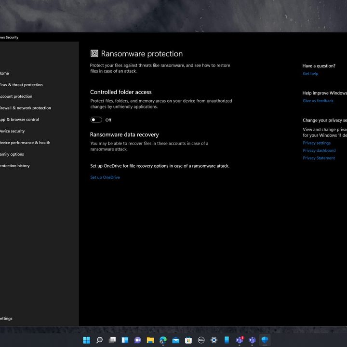Open the Teams icon without a badge
The width and height of the screenshot is (347, 347).
coord(252,340)
